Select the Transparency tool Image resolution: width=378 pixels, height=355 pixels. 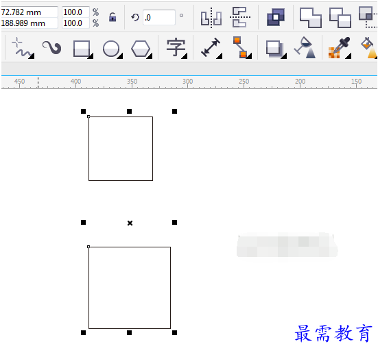(x=305, y=47)
